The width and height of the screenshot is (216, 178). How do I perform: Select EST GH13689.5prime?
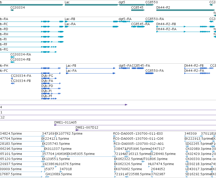(47, 177)
